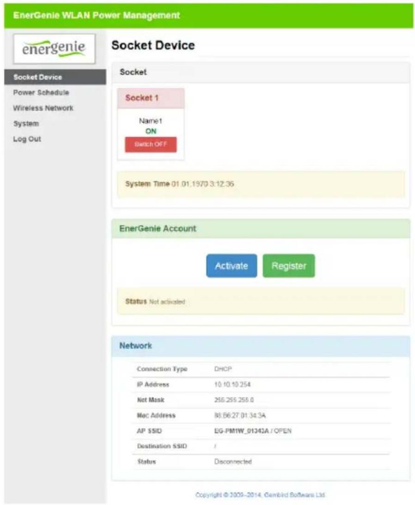Click the Disconnected status value
The width and height of the screenshot is (415, 505).
coord(233,462)
